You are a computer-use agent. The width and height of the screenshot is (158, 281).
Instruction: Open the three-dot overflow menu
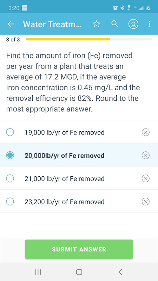(150, 24)
